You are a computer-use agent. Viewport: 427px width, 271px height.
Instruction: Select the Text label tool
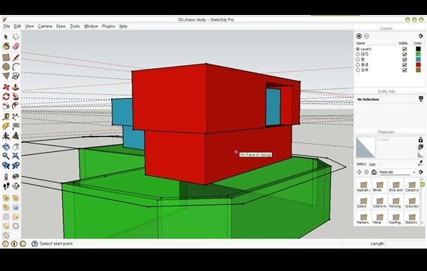[16, 127]
